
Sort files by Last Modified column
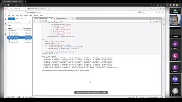[27, 28]
